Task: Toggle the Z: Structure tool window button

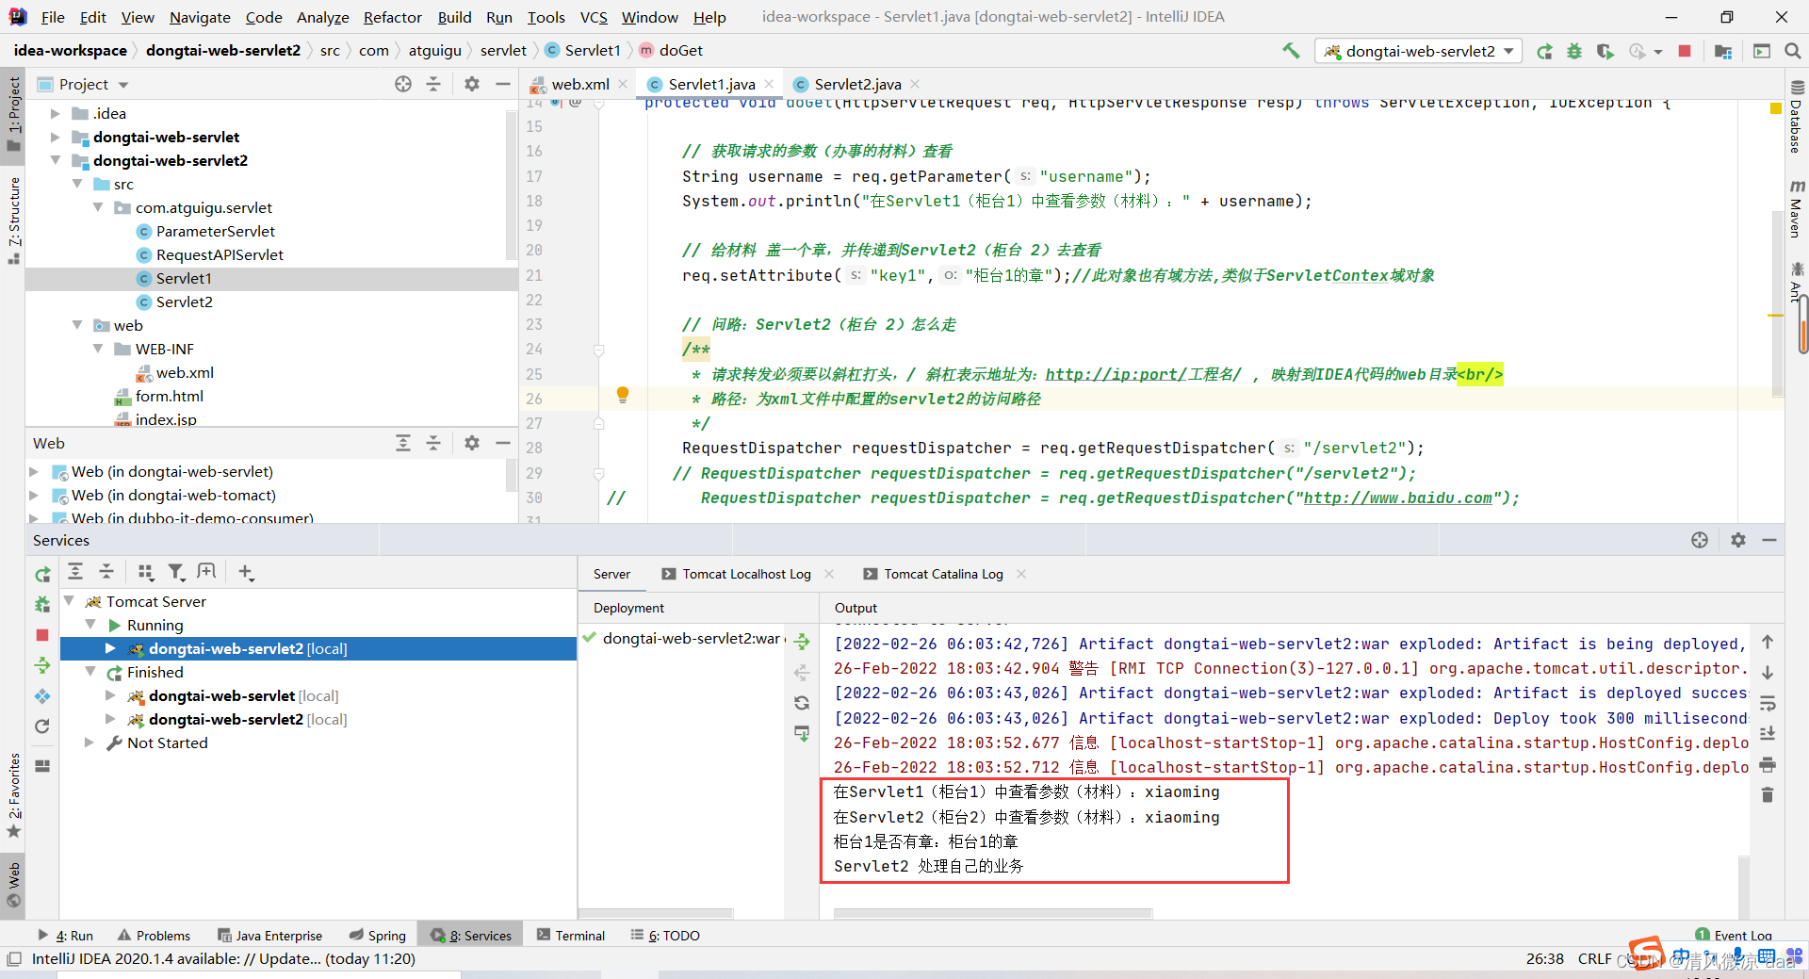Action: click(x=13, y=220)
